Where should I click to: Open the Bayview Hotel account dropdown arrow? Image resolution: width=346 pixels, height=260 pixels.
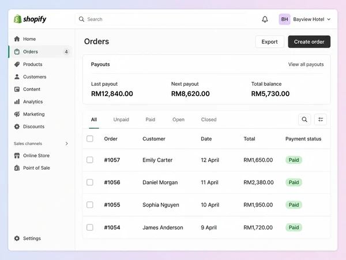[x=329, y=20]
